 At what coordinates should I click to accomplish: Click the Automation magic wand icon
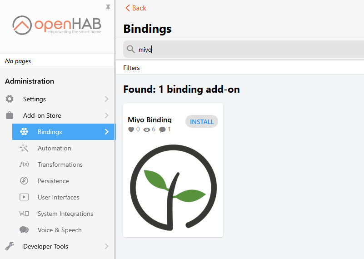24,148
